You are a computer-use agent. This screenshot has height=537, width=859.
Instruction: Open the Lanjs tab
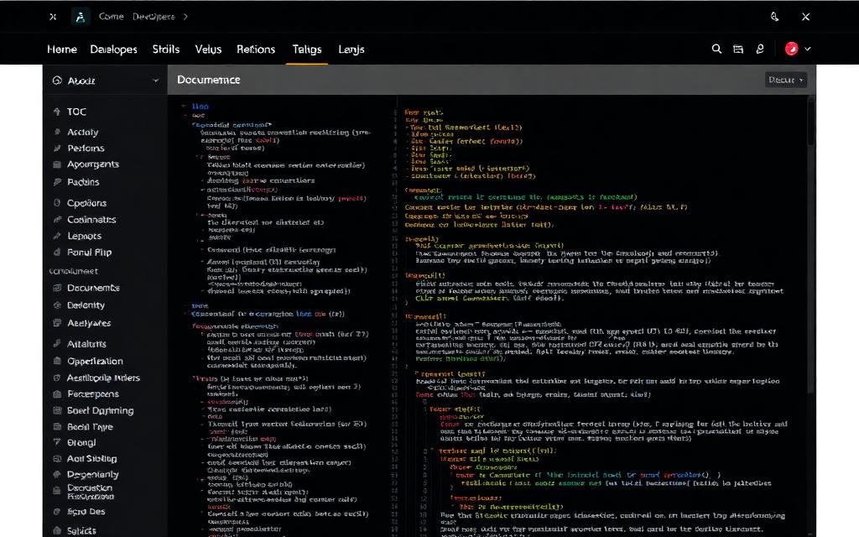(x=351, y=50)
